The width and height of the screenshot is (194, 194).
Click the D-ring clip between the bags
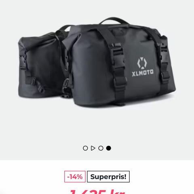click(66, 84)
